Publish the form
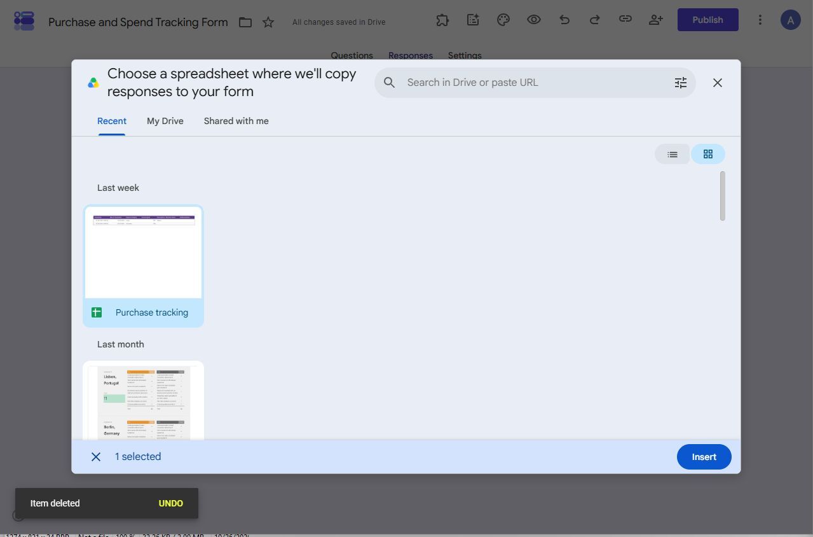The image size is (813, 537). [x=707, y=20]
